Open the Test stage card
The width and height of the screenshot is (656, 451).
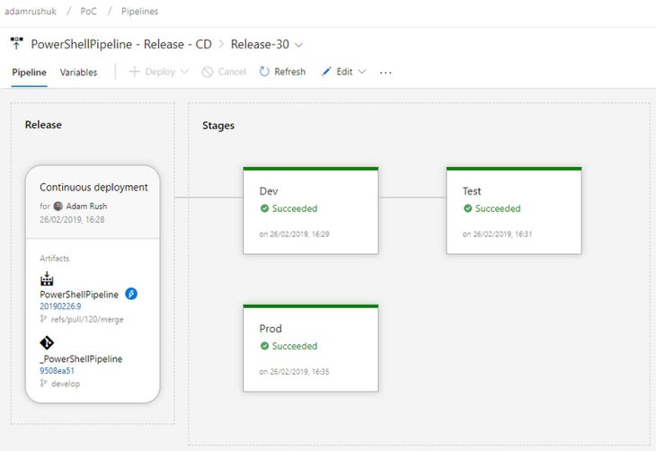[x=514, y=211]
